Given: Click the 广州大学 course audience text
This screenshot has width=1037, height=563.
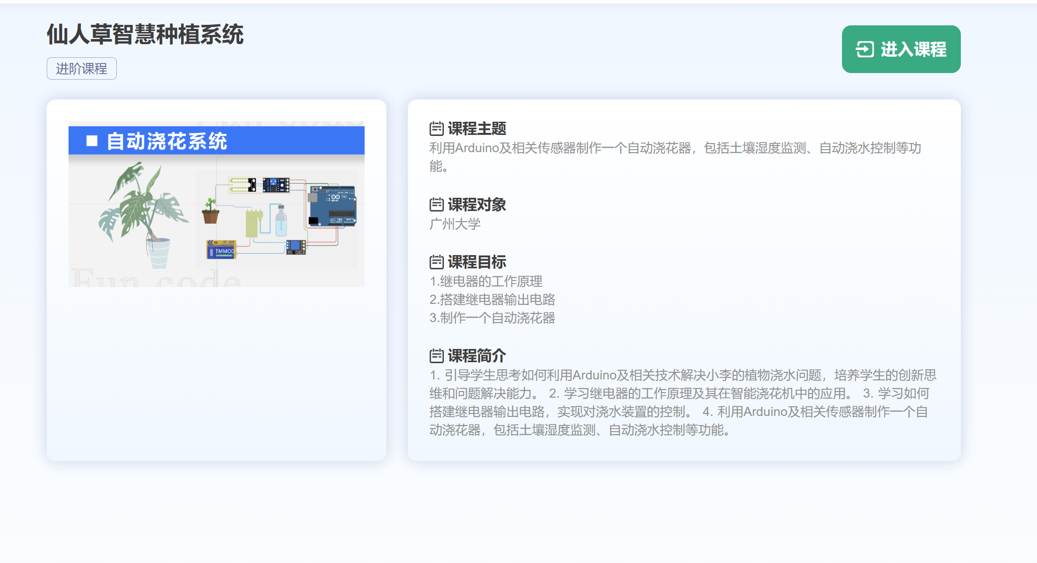Looking at the screenshot, I should pos(455,224).
